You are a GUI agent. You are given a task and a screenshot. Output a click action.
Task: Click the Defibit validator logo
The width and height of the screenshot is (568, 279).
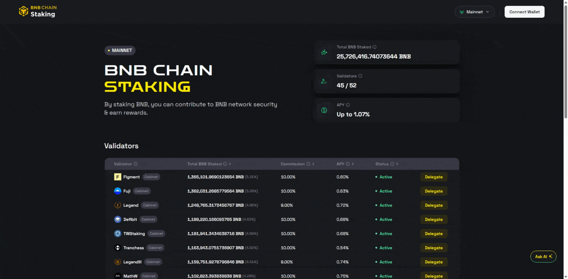click(x=118, y=220)
